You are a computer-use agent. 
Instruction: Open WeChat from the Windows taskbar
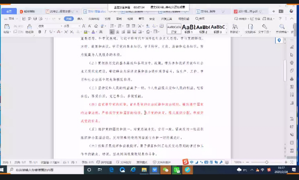tap(166, 169)
